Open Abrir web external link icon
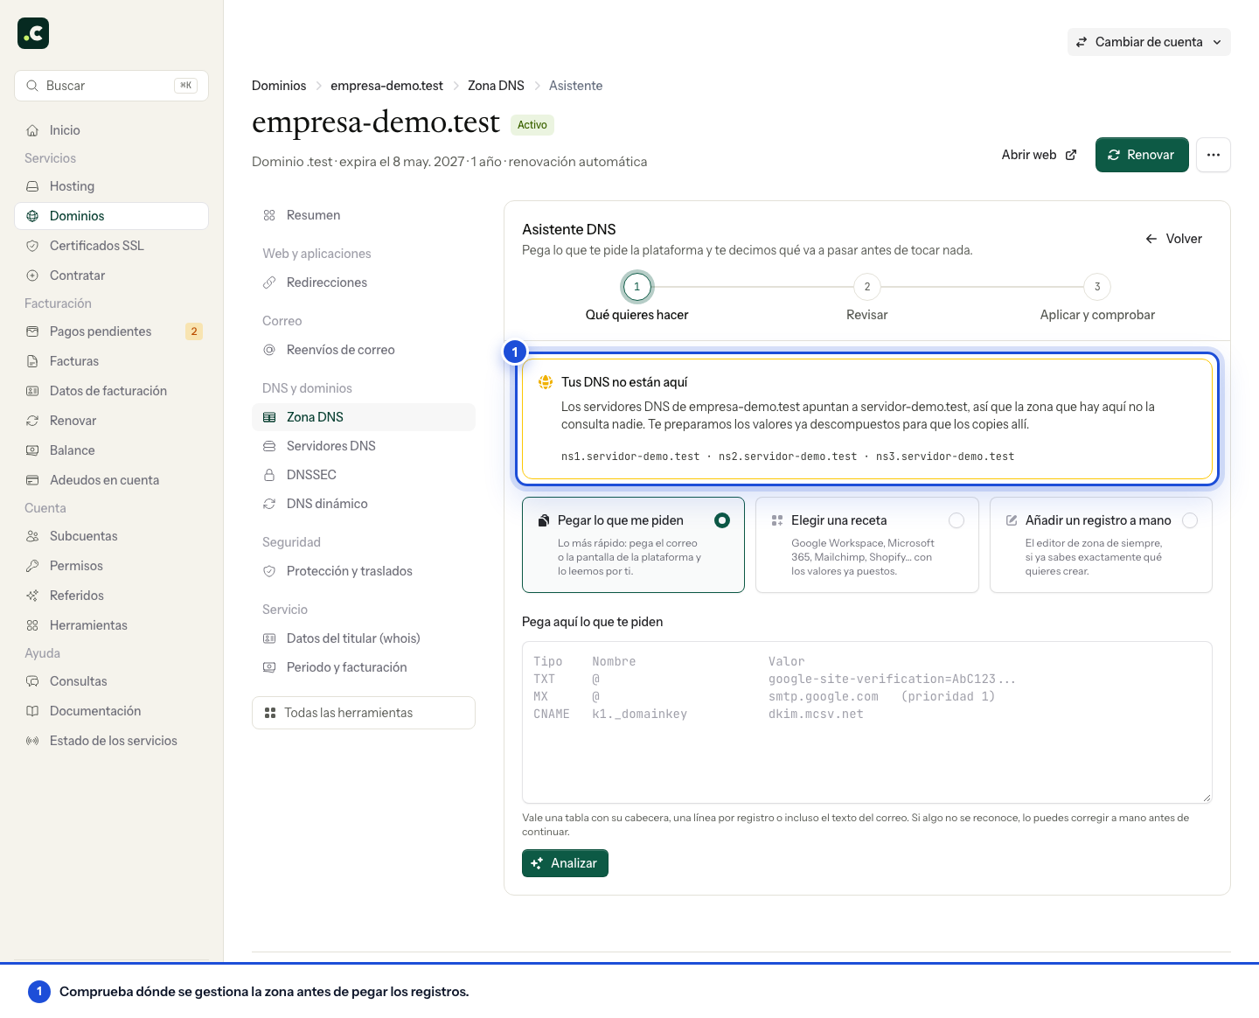Viewport: 1259px width, 1018px height. point(1071,155)
